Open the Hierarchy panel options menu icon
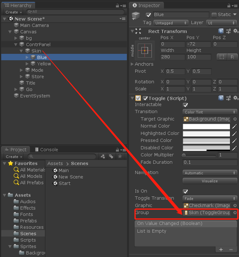This screenshot has width=239, height=257. pyautogui.click(x=123, y=6)
